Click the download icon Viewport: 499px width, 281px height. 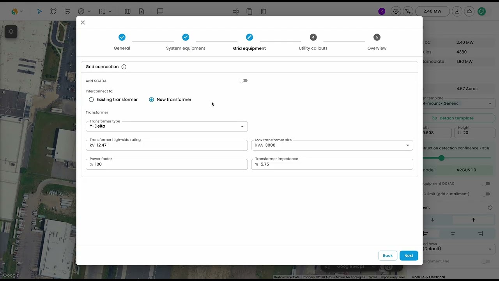coord(457,11)
